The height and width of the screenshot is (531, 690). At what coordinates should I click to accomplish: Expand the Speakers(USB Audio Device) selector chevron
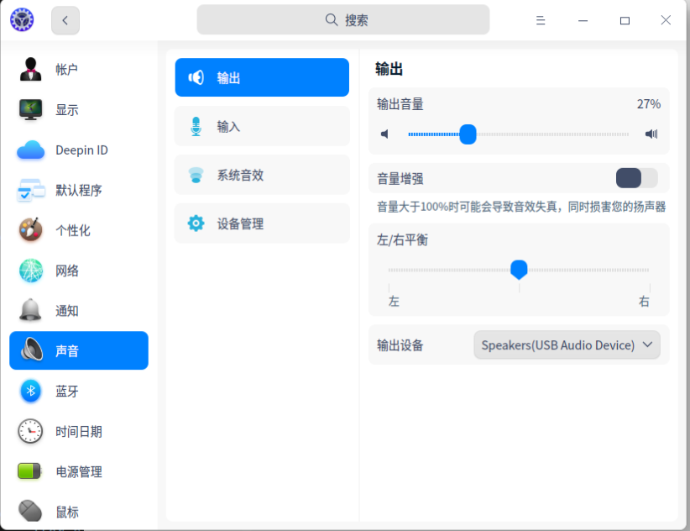[x=646, y=344]
